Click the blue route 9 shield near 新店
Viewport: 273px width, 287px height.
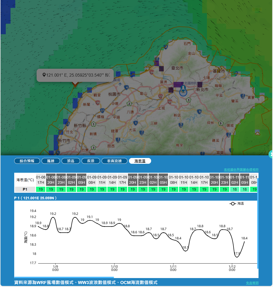coord(199,112)
